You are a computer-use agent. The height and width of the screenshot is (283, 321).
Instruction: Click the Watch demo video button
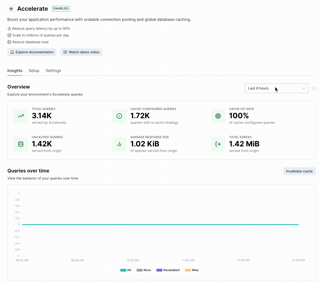click(x=81, y=52)
